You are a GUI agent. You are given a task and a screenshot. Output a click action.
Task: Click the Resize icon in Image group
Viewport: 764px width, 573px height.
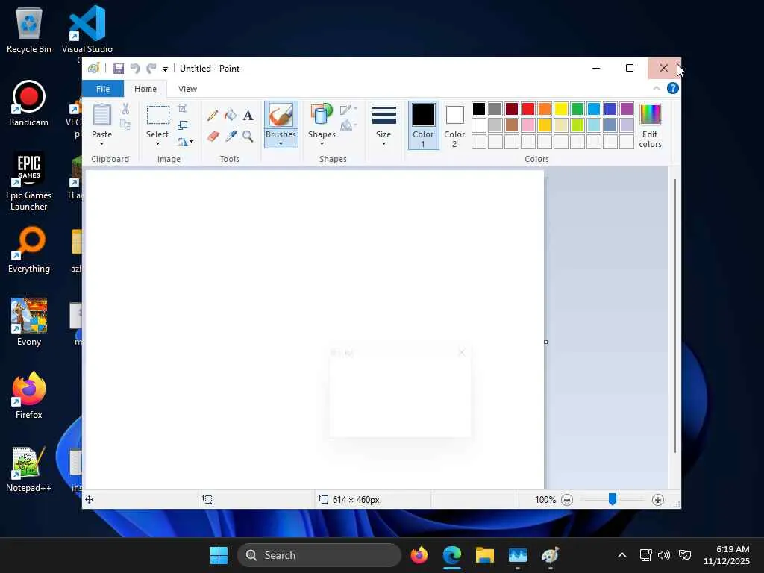tap(183, 125)
